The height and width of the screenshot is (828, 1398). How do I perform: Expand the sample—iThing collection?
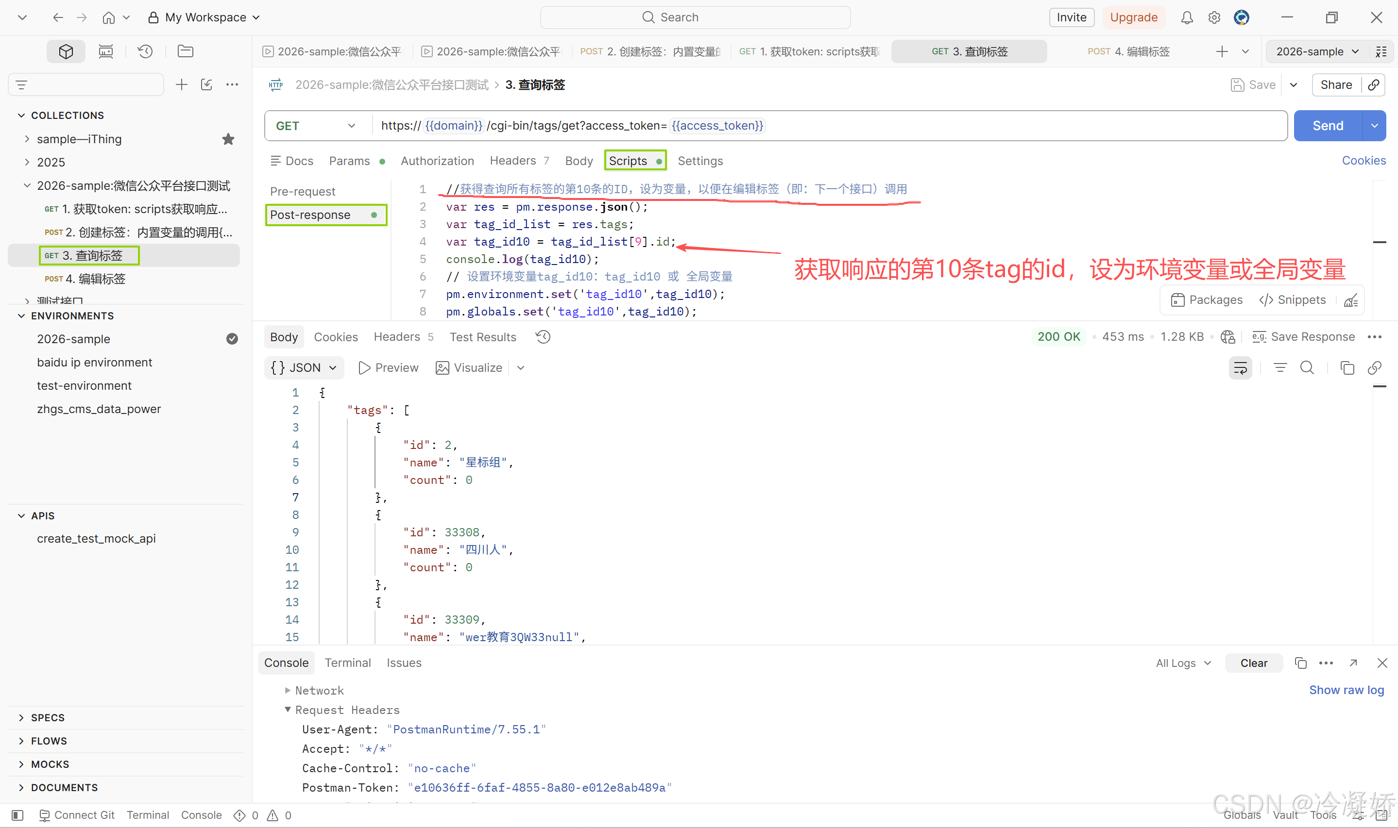coord(27,139)
